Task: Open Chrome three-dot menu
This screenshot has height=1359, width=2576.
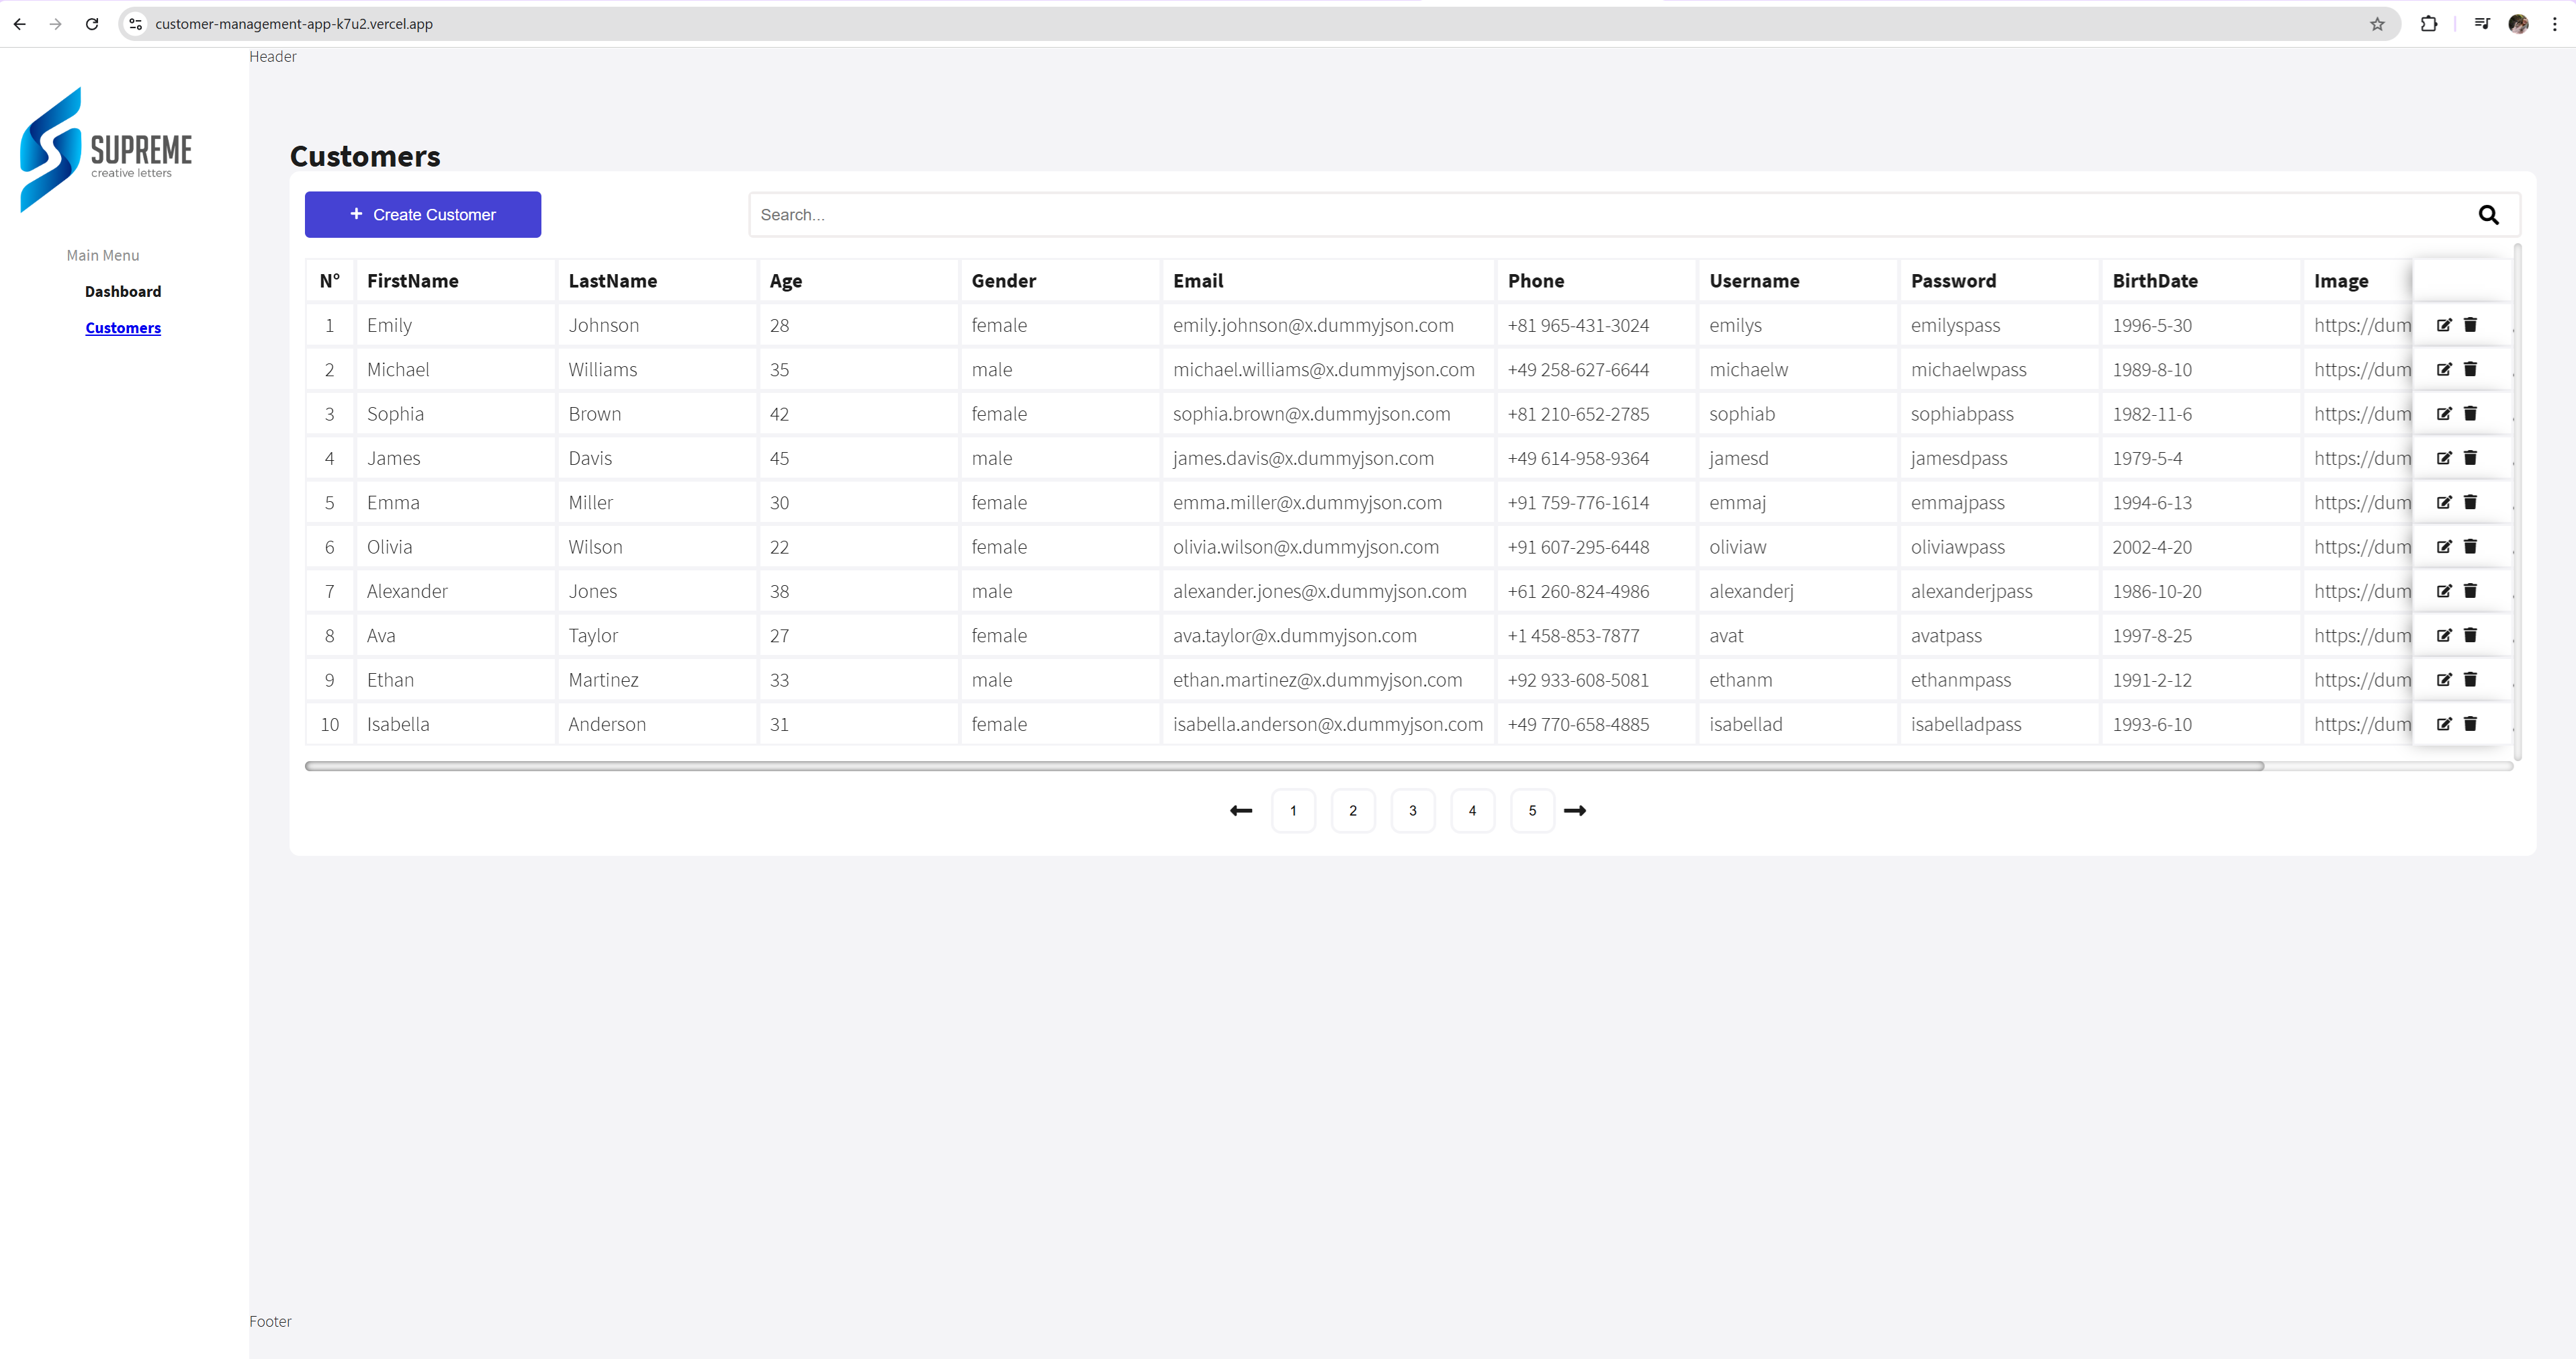Action: pyautogui.click(x=2554, y=24)
